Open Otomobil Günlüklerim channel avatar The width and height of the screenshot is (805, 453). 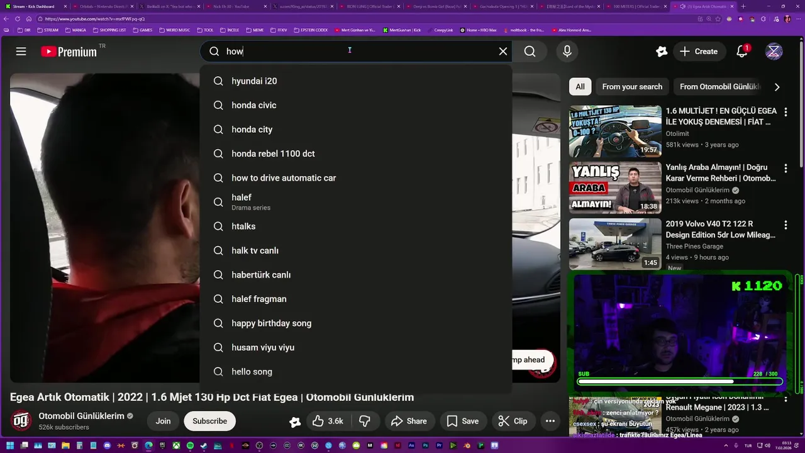(21, 421)
